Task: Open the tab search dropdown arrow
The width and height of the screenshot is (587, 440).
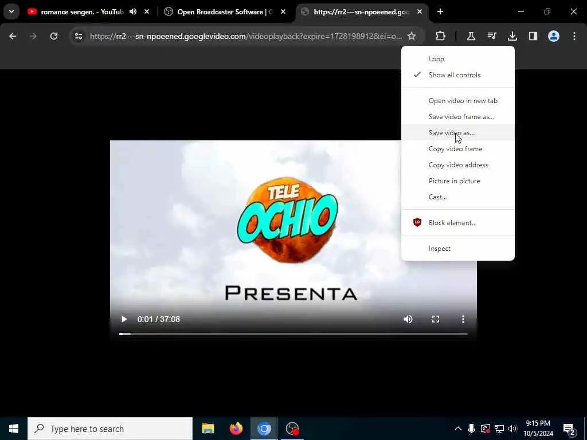Action: tap(11, 11)
